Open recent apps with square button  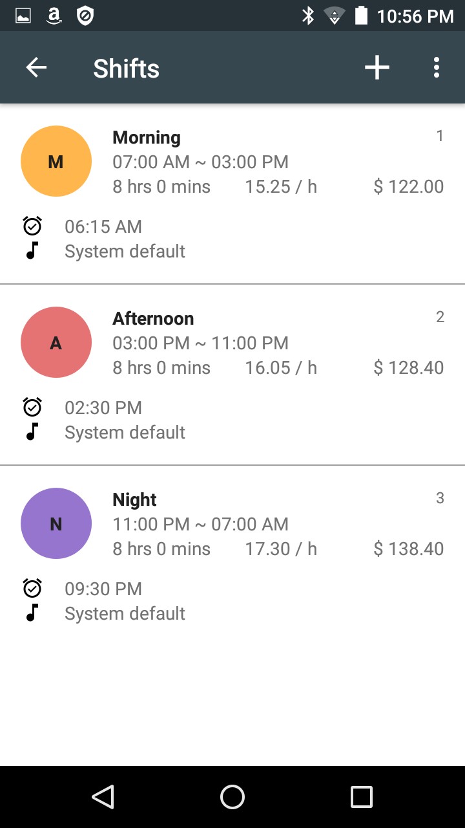(362, 797)
